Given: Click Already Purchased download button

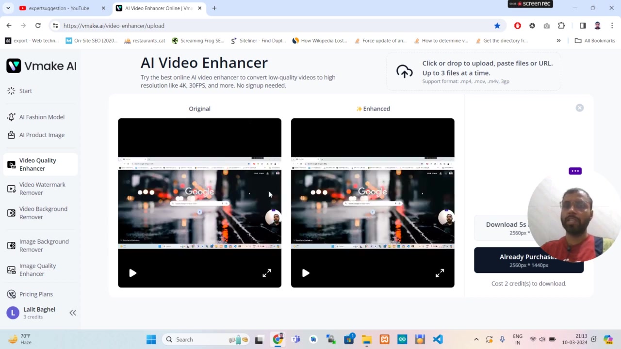Looking at the screenshot, I should tap(529, 260).
